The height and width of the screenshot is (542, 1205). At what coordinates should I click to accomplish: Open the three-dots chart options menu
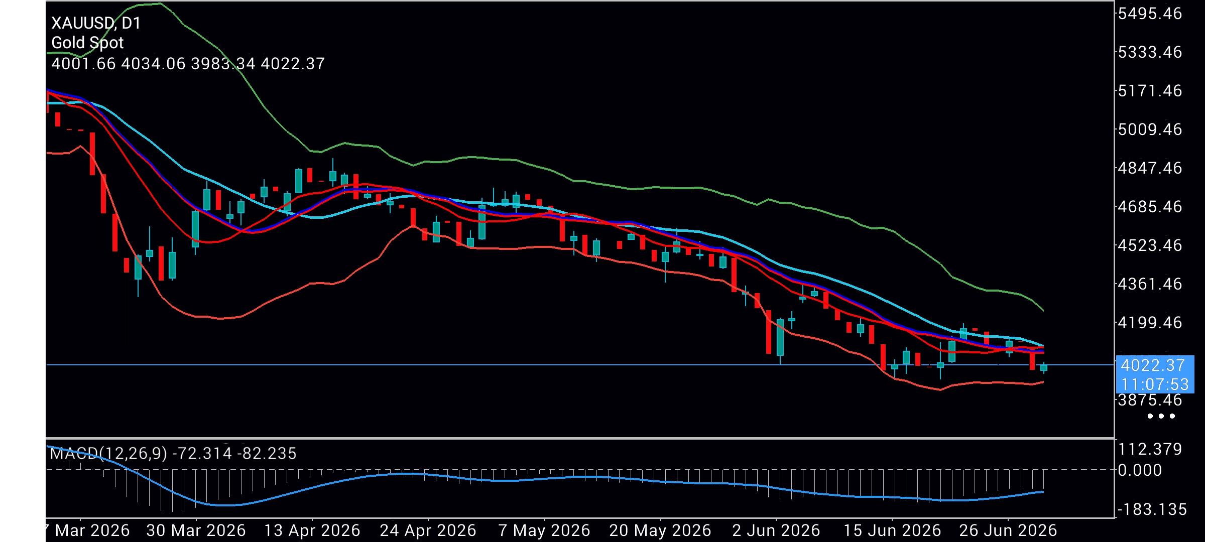click(1161, 416)
